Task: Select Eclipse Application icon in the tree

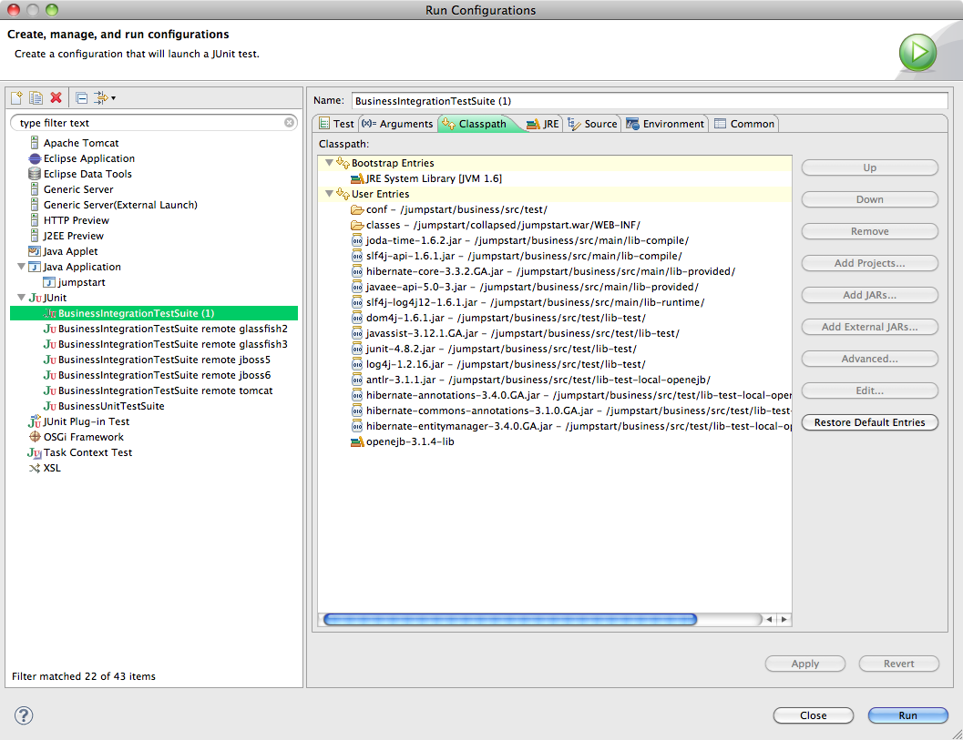Action: [35, 158]
